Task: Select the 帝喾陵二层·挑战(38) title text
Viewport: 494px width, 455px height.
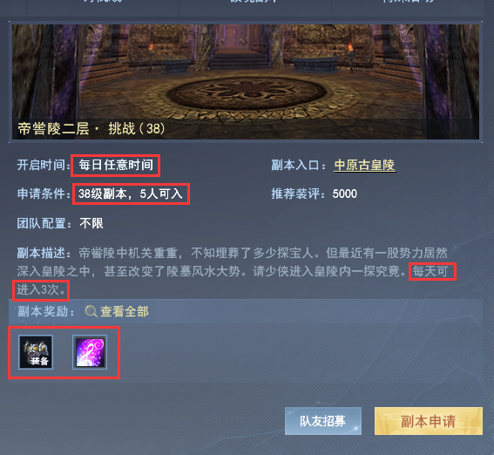Action: [x=91, y=128]
